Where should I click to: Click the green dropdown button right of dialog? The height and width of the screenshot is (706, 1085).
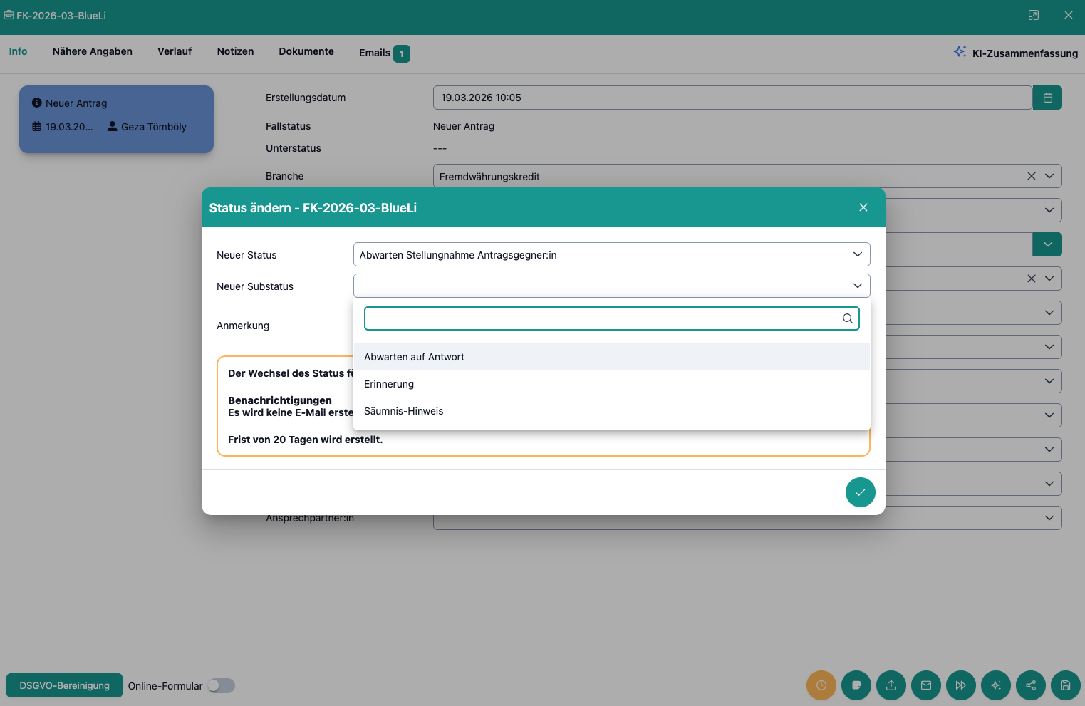click(x=1047, y=244)
